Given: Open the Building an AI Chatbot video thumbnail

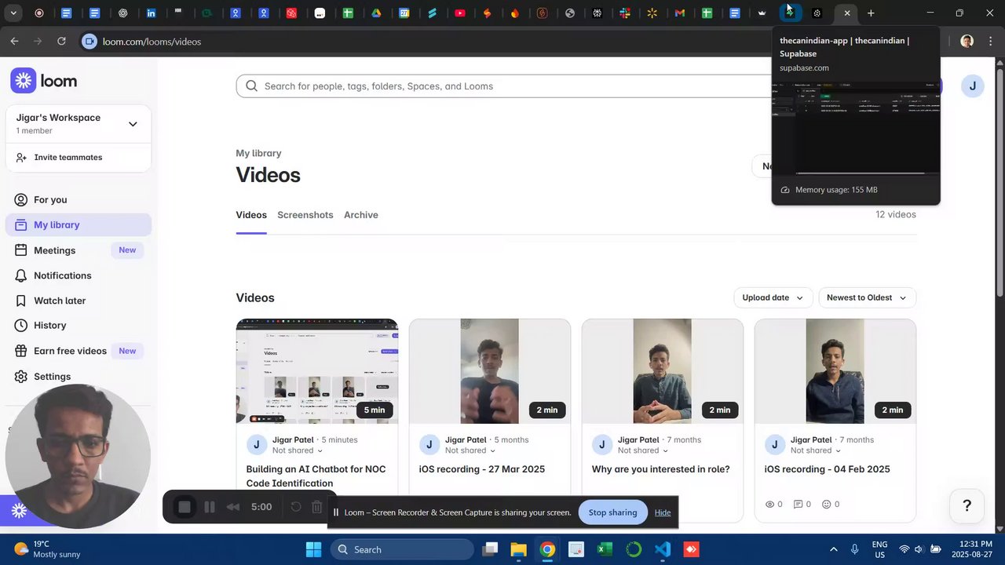Looking at the screenshot, I should (317, 371).
